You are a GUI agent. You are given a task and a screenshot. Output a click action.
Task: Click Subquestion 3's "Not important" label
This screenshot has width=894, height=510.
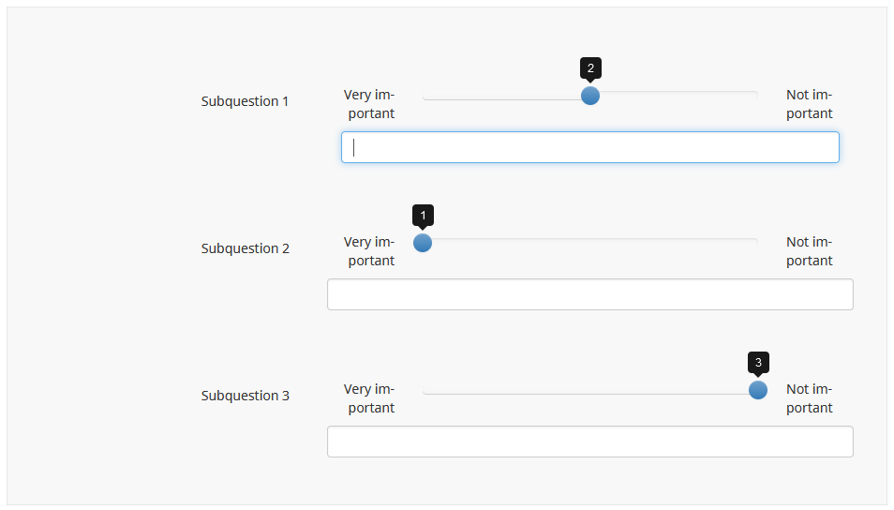810,398
